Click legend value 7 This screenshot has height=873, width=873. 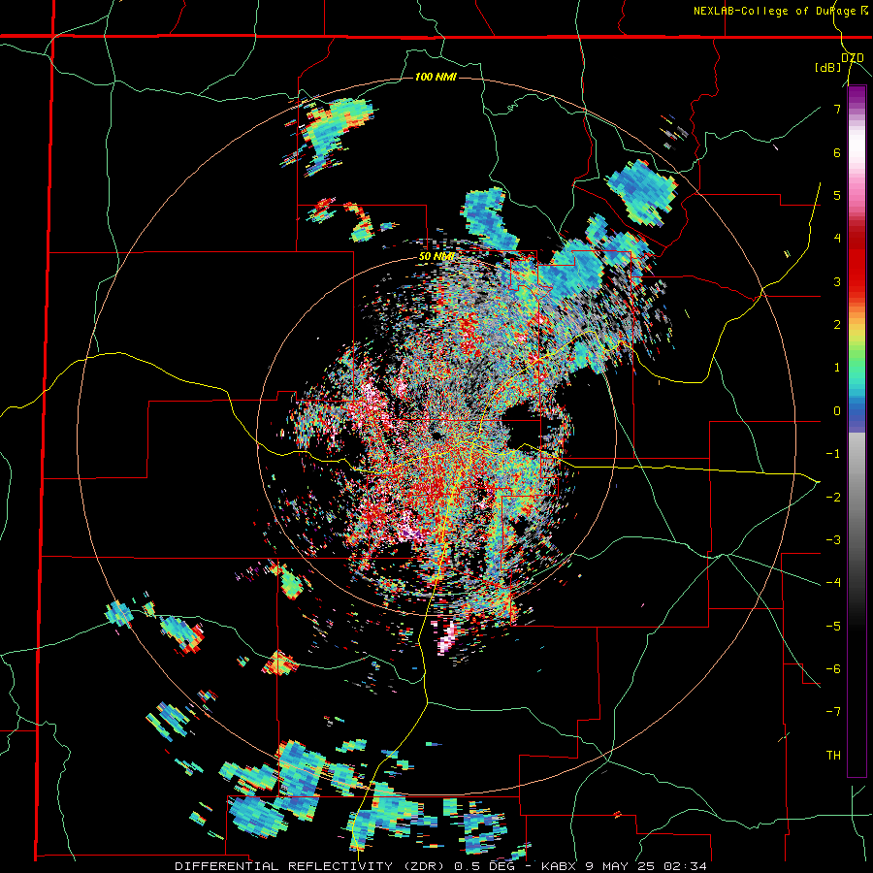point(837,109)
